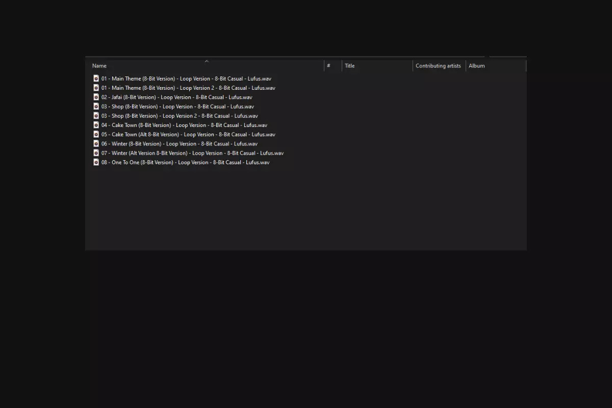The image size is (612, 408).
Task: Select '01 - Main Theme (8-Bit Version) - Loop Version - 8-Bit Casual - Lufus.wav'
Action: tap(186, 79)
